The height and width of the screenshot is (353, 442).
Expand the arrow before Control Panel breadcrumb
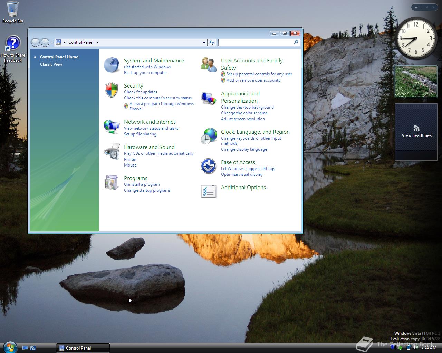(65, 42)
